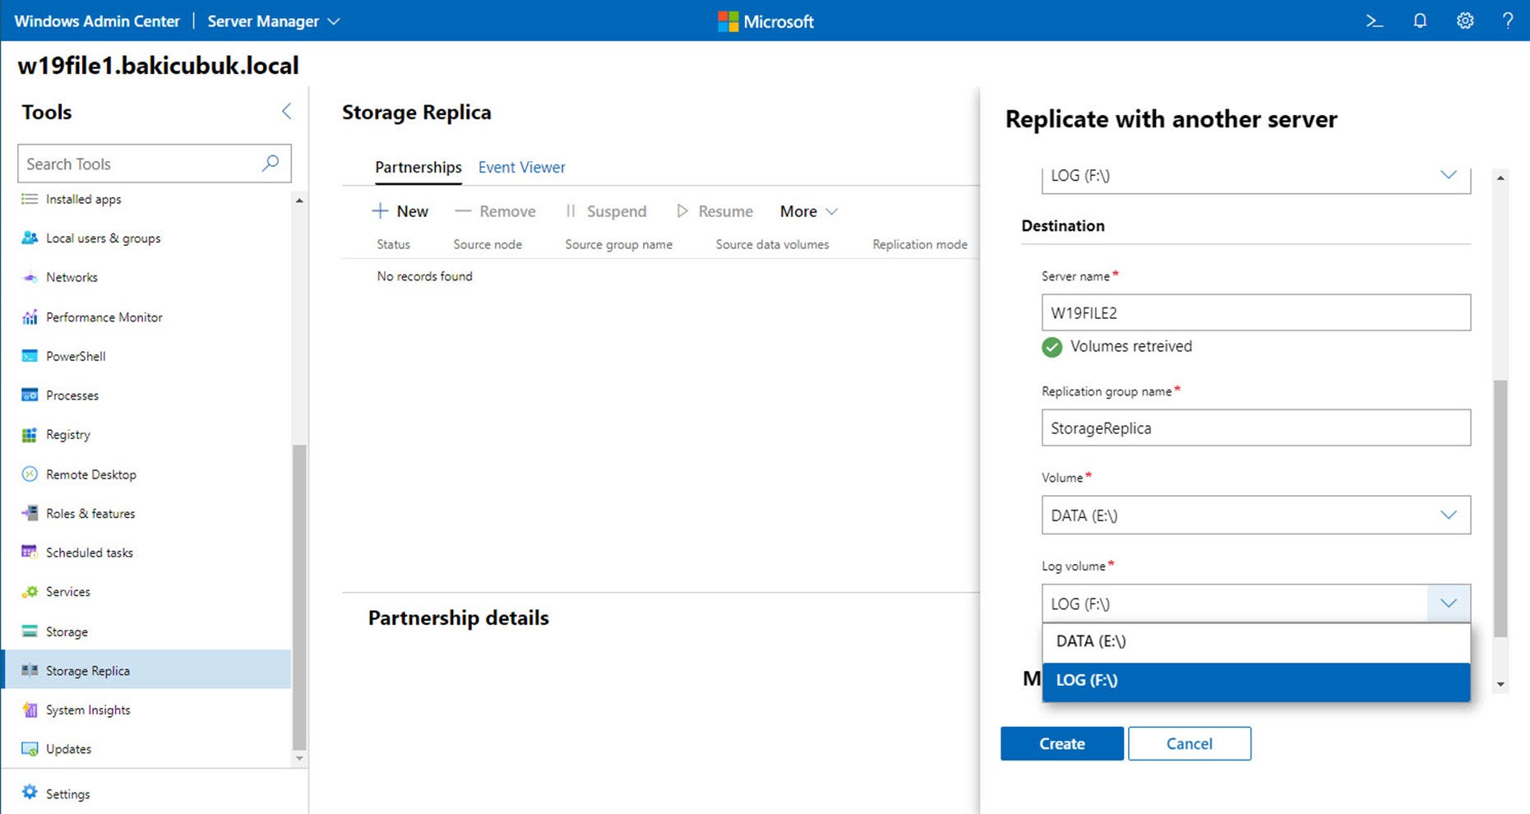Open the PowerShell console icon in header

pyautogui.click(x=1374, y=21)
